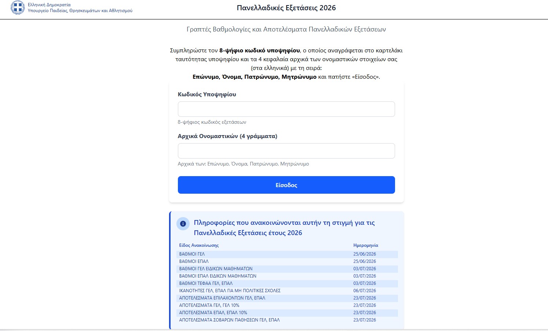Click the Πανελλαδικές Εξετάσεις 2026 title
The width and height of the screenshot is (548, 331).
click(x=286, y=8)
